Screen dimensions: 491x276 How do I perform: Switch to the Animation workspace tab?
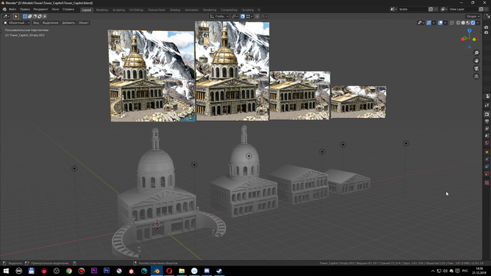pyautogui.click(x=191, y=10)
